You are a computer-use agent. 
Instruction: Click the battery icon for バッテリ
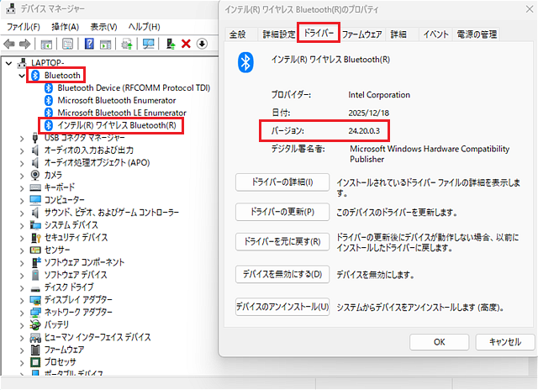pyautogui.click(x=35, y=324)
